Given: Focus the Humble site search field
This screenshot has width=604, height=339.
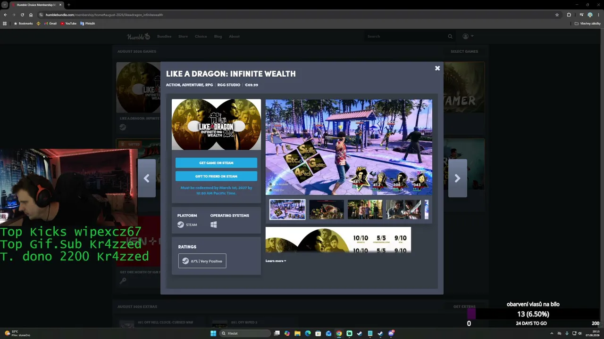Looking at the screenshot, I should pos(406,36).
